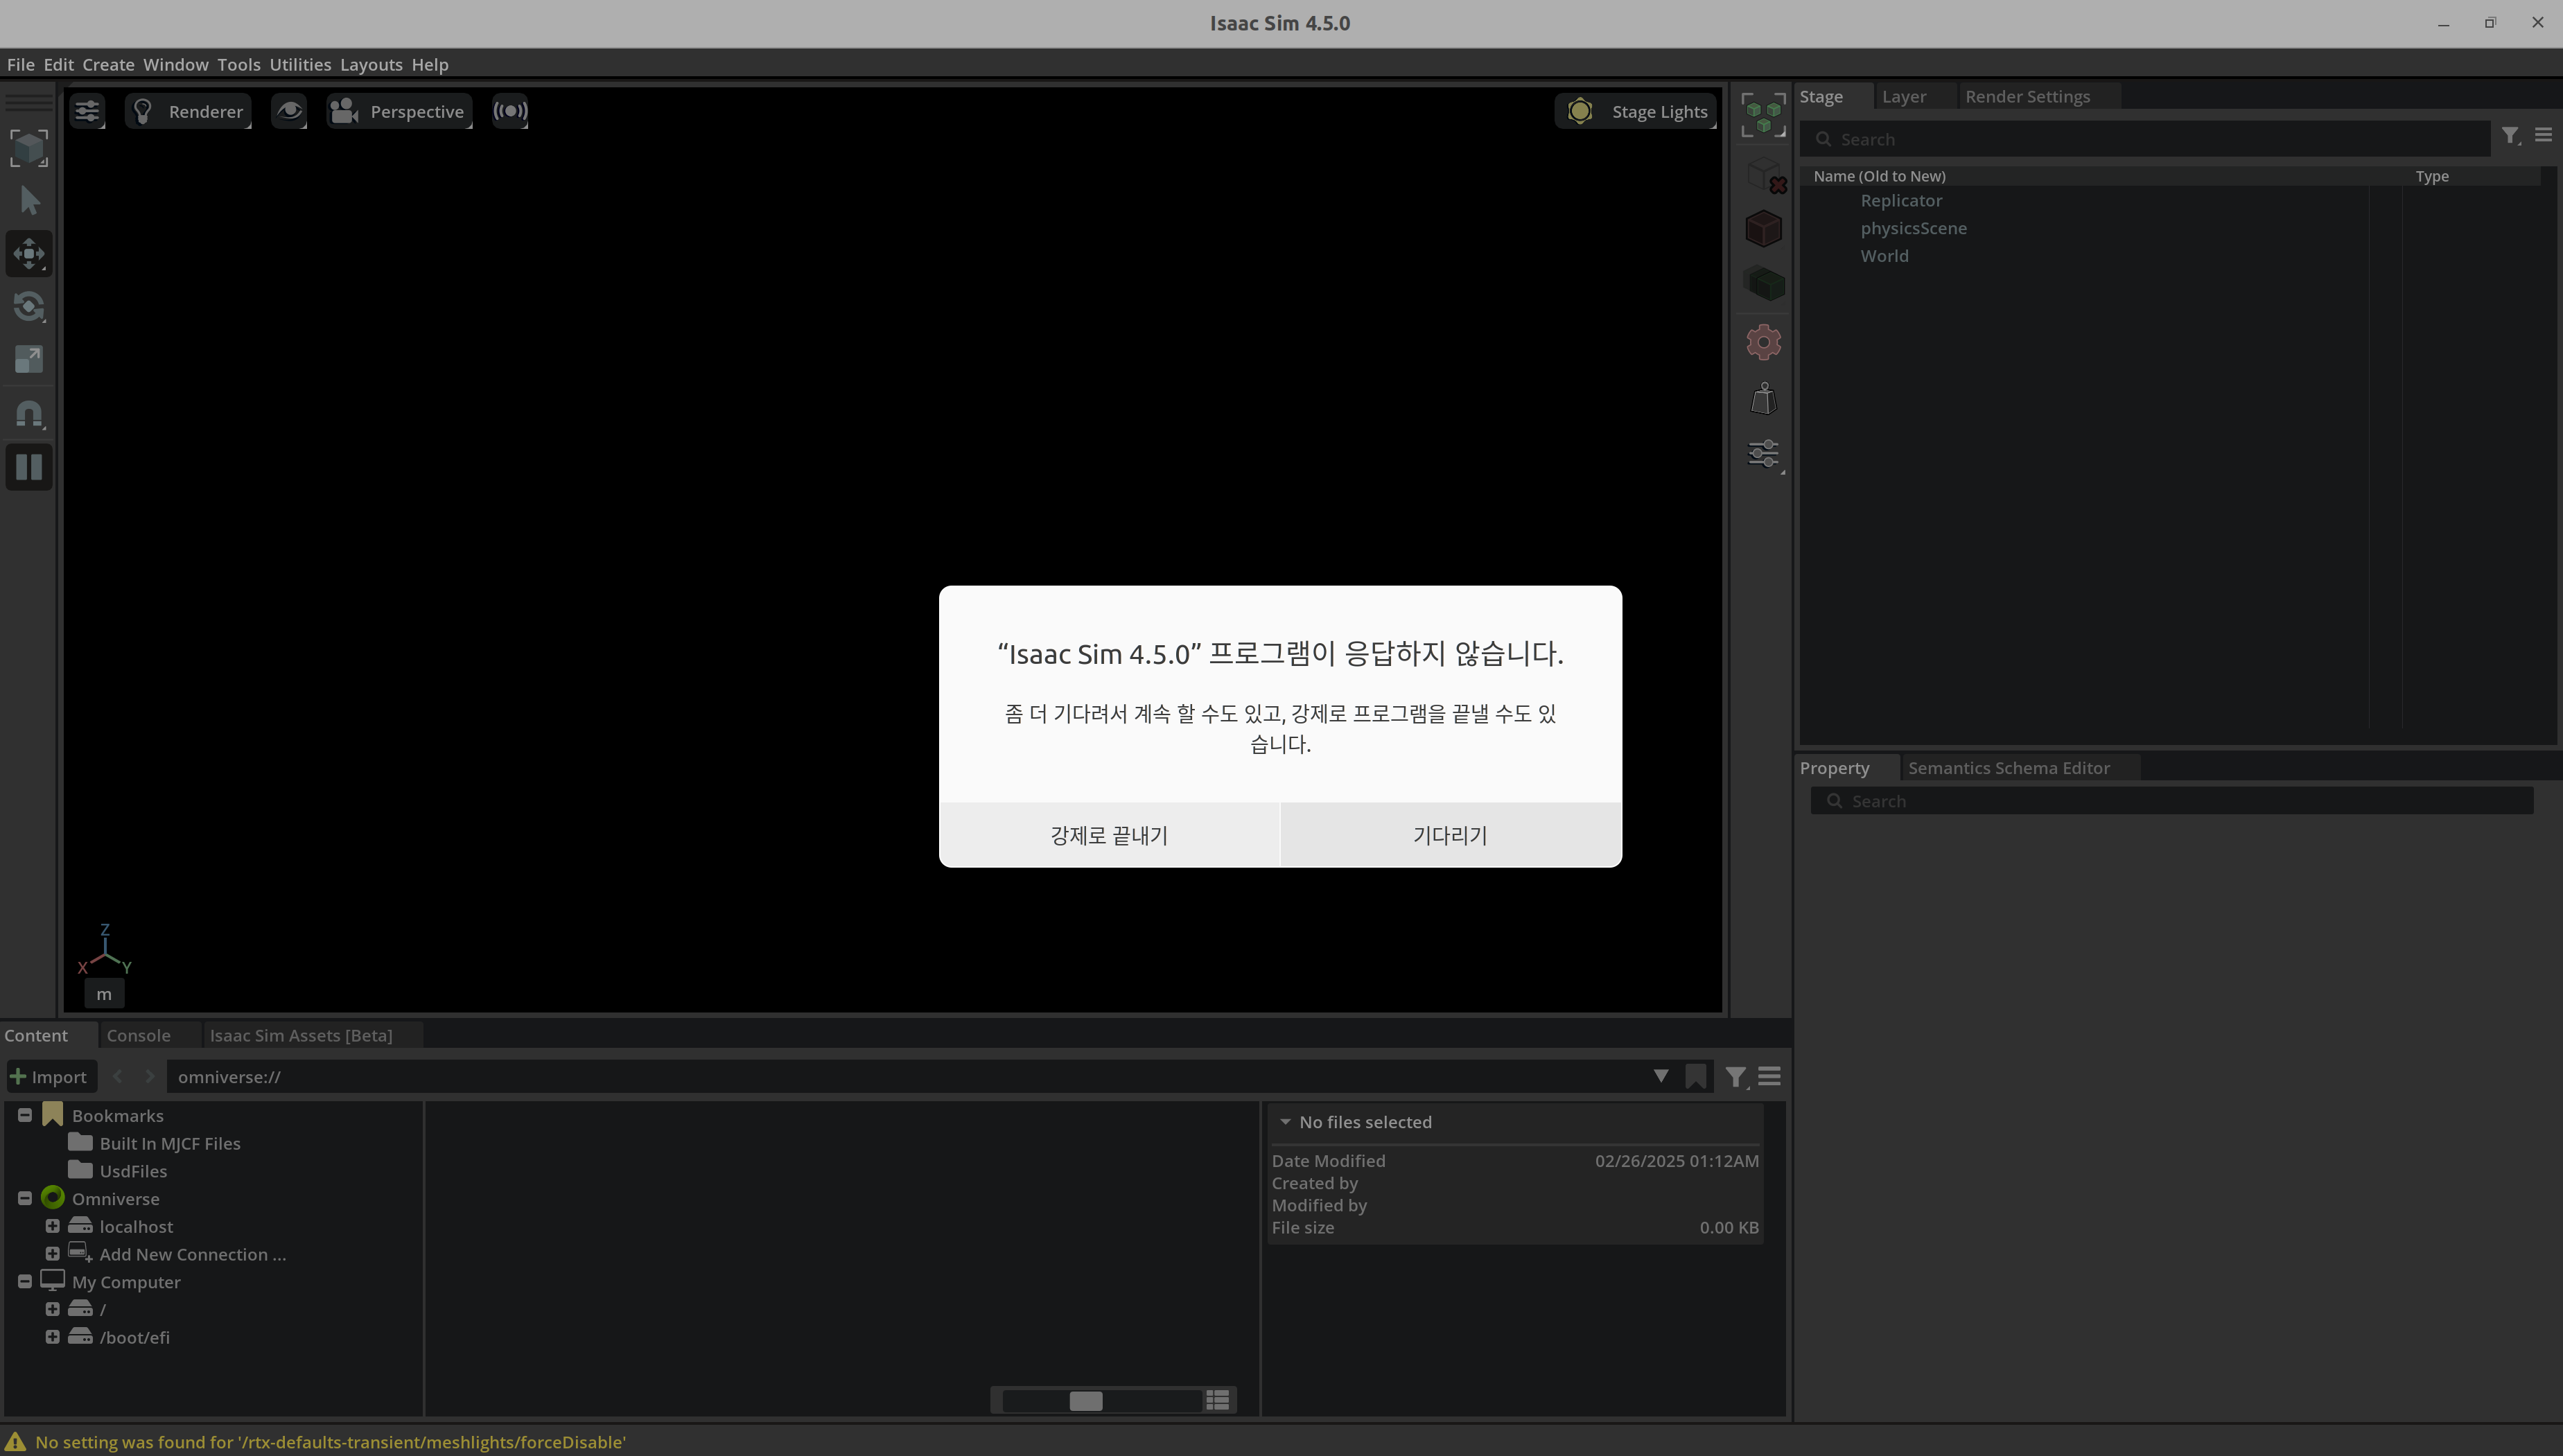Toggle the snap magnet tool

pos(29,414)
